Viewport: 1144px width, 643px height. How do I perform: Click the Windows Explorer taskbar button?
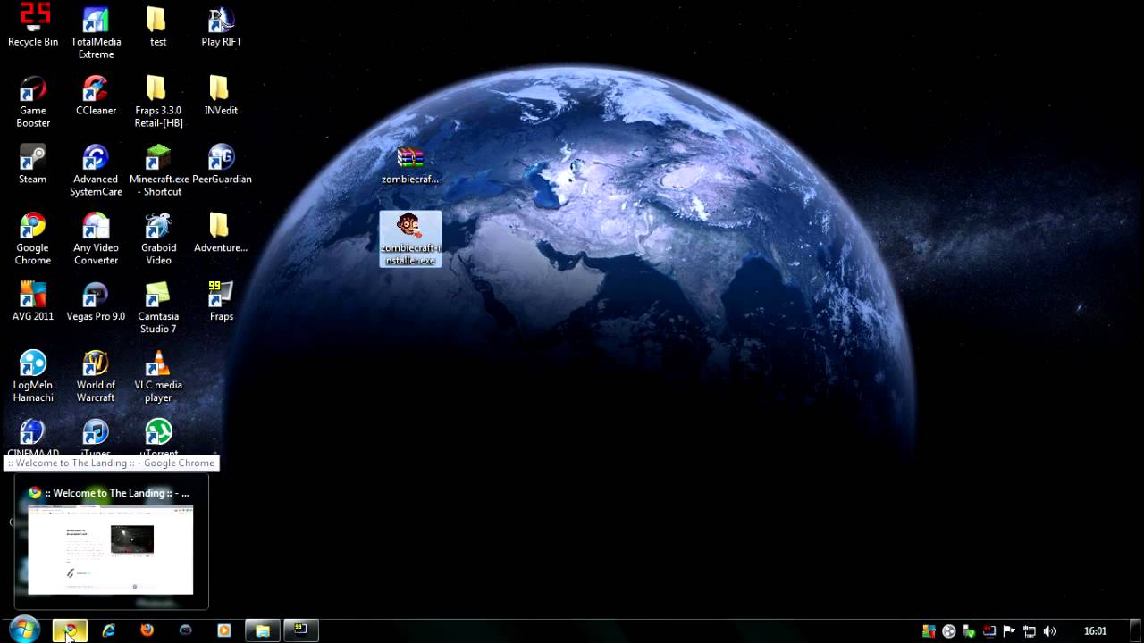(x=263, y=630)
